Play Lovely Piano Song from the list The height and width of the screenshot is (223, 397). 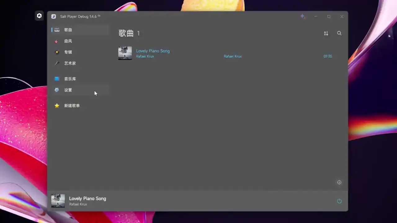227,53
